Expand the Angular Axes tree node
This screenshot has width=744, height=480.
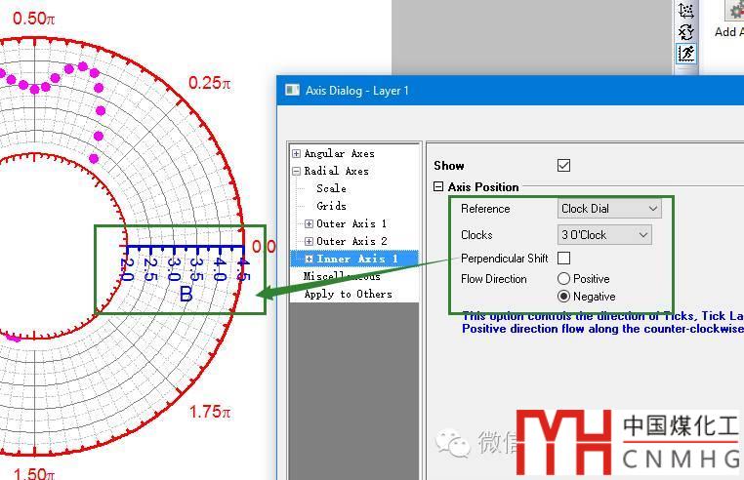(x=297, y=153)
